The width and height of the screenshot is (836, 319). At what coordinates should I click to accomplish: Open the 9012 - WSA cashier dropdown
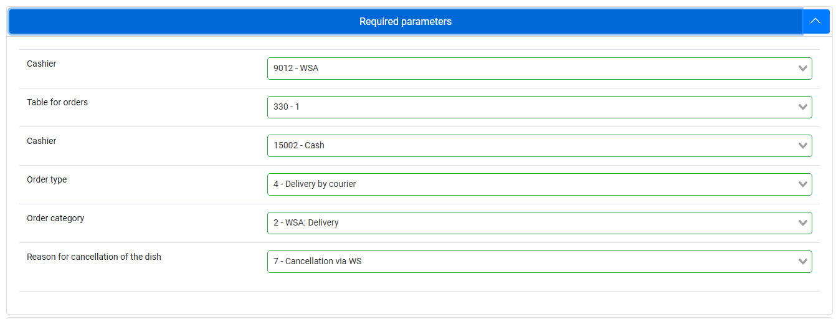539,69
